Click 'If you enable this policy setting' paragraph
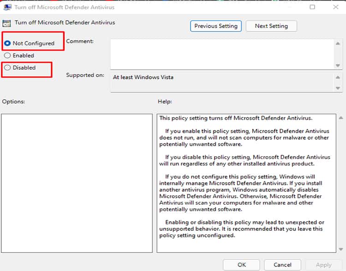Screen dimensions: 346x271 point(244,138)
